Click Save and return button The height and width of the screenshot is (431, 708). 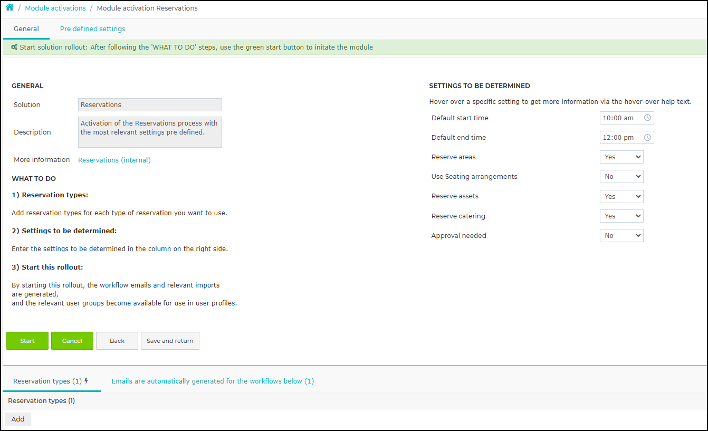pos(170,341)
